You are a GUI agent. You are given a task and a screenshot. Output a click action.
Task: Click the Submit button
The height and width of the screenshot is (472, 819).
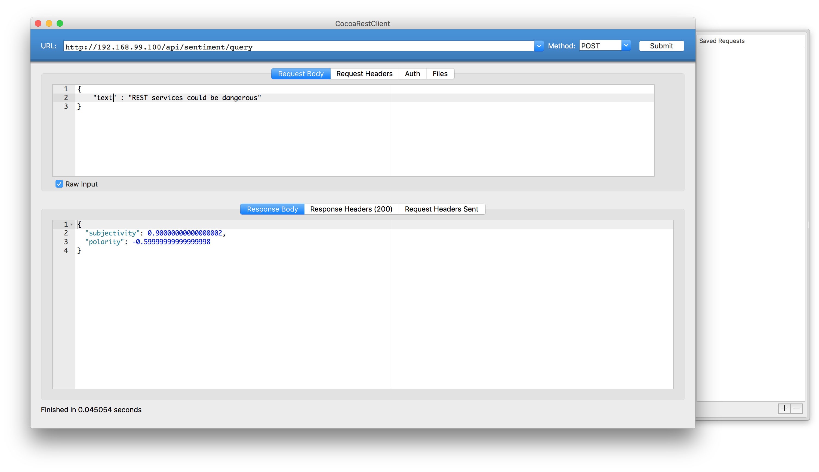(x=661, y=46)
